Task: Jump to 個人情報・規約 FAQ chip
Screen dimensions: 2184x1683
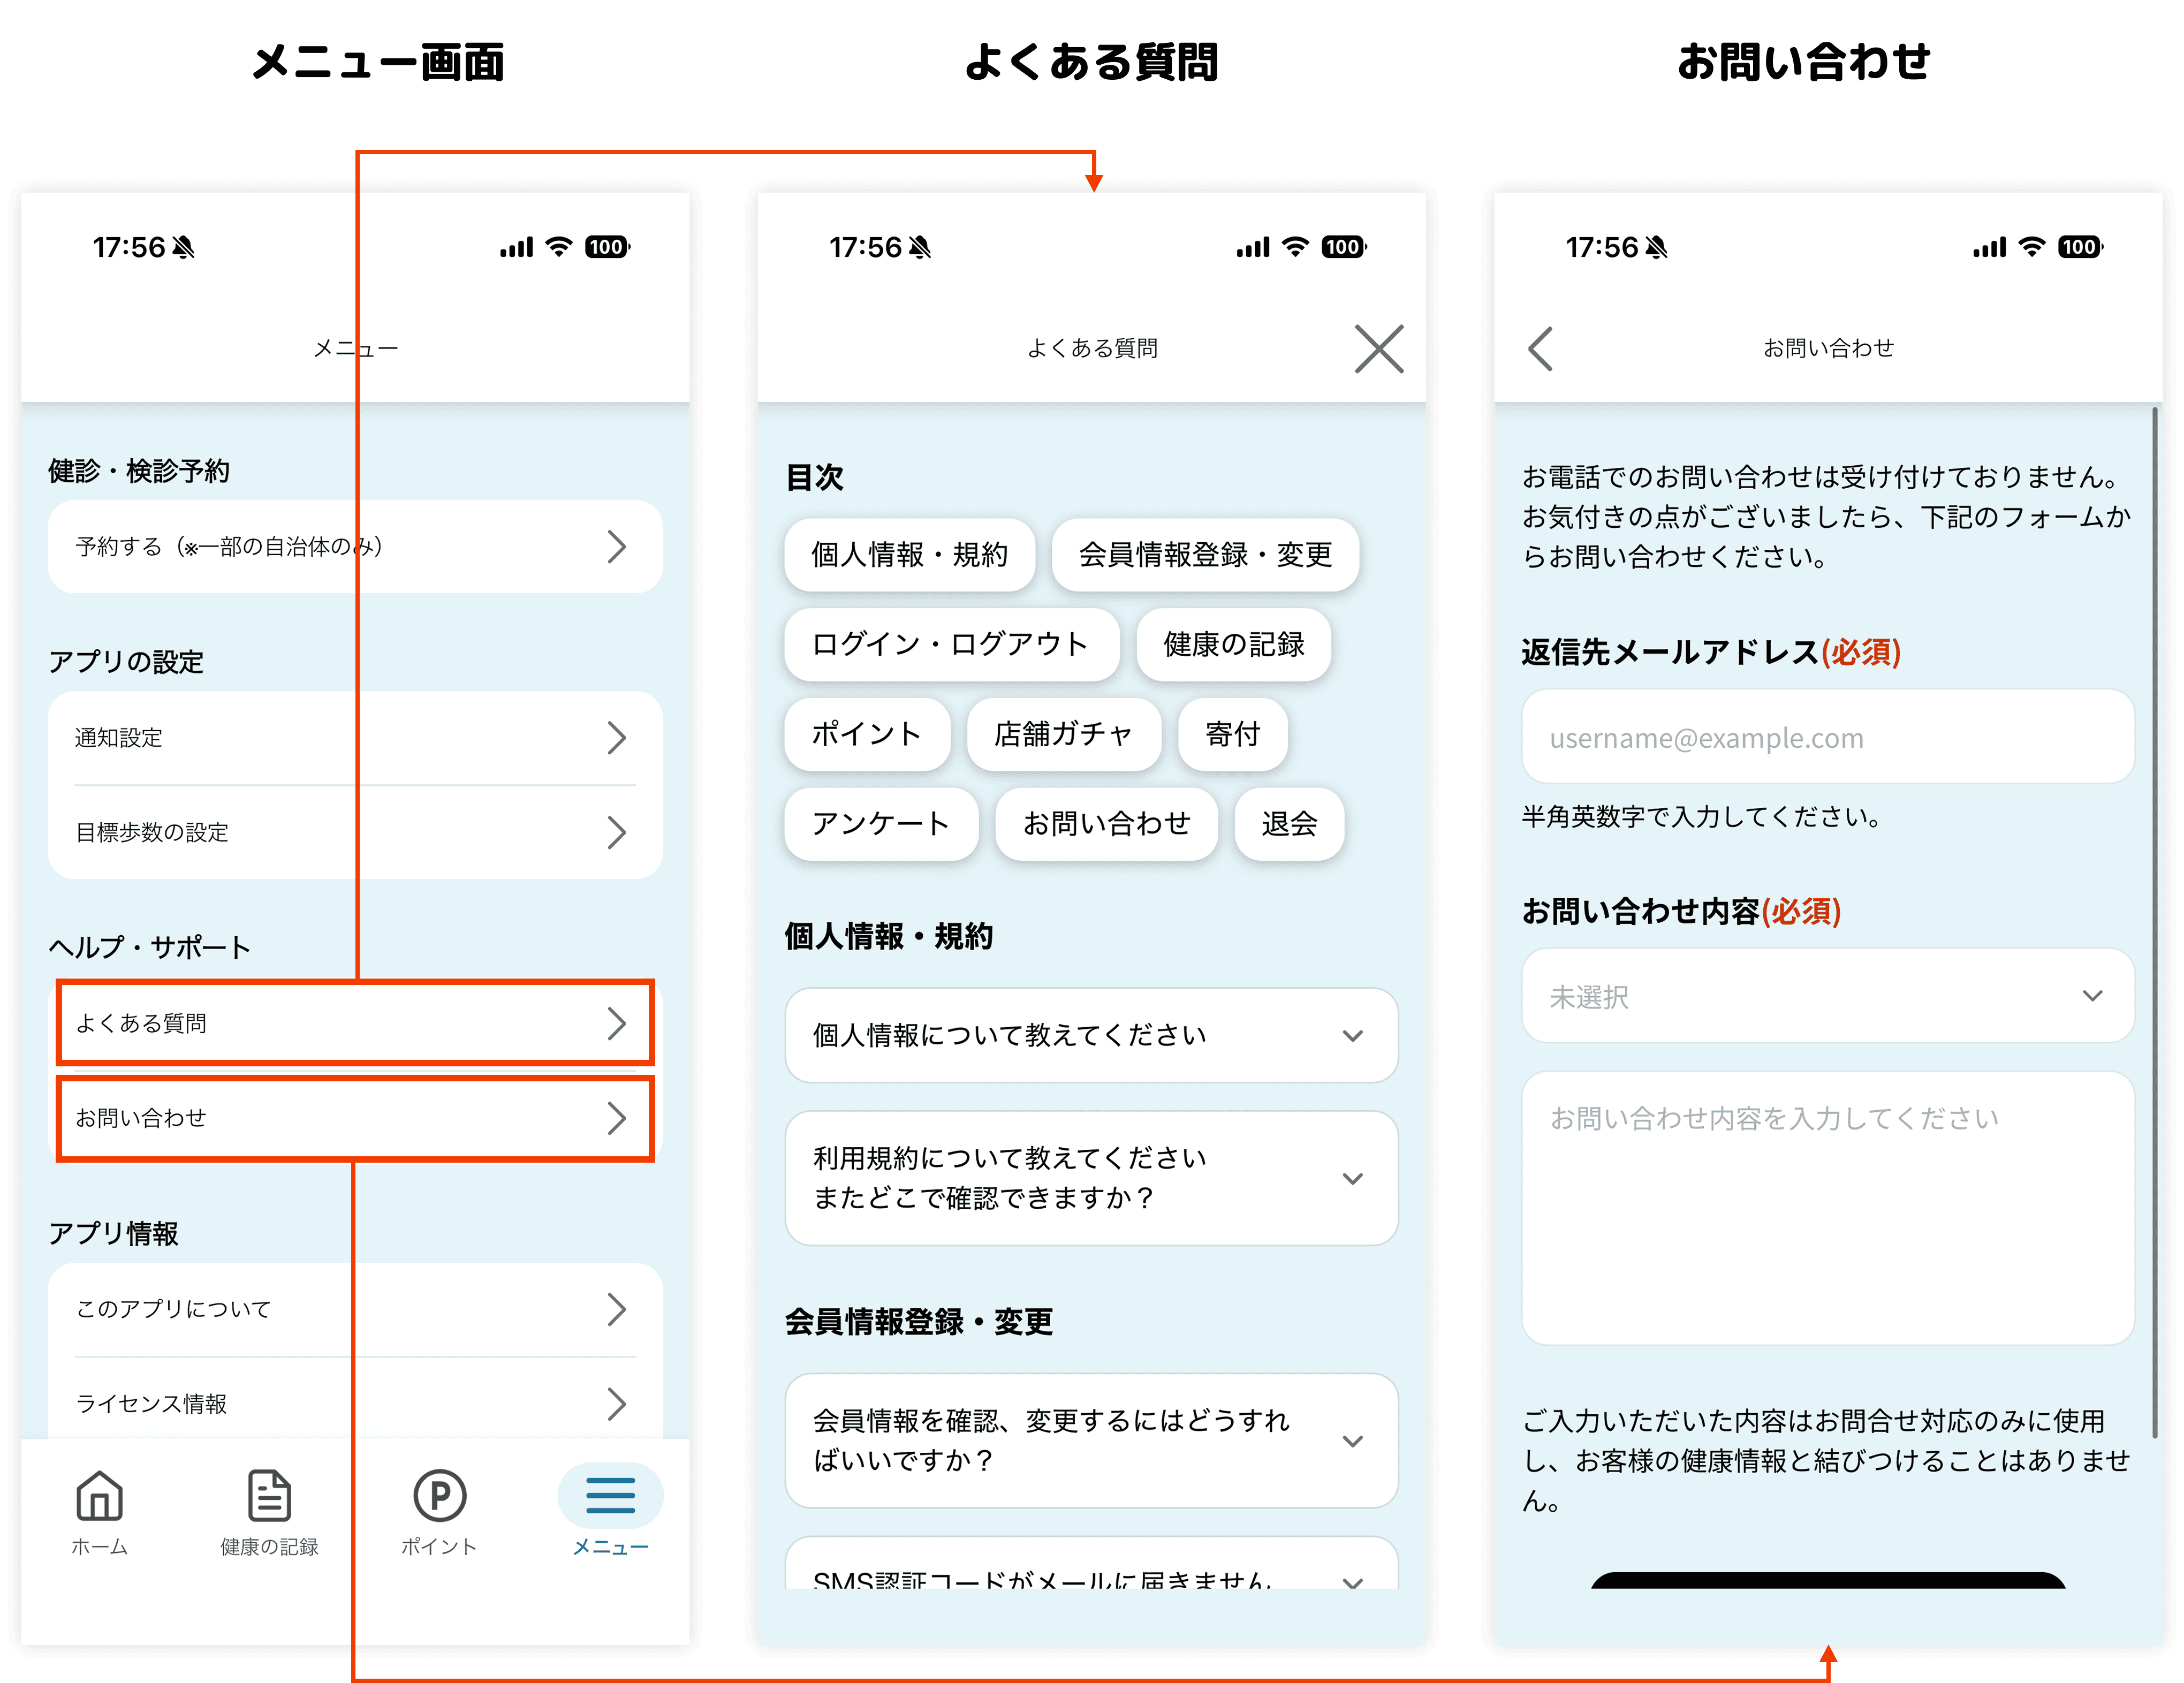Action: tap(909, 554)
